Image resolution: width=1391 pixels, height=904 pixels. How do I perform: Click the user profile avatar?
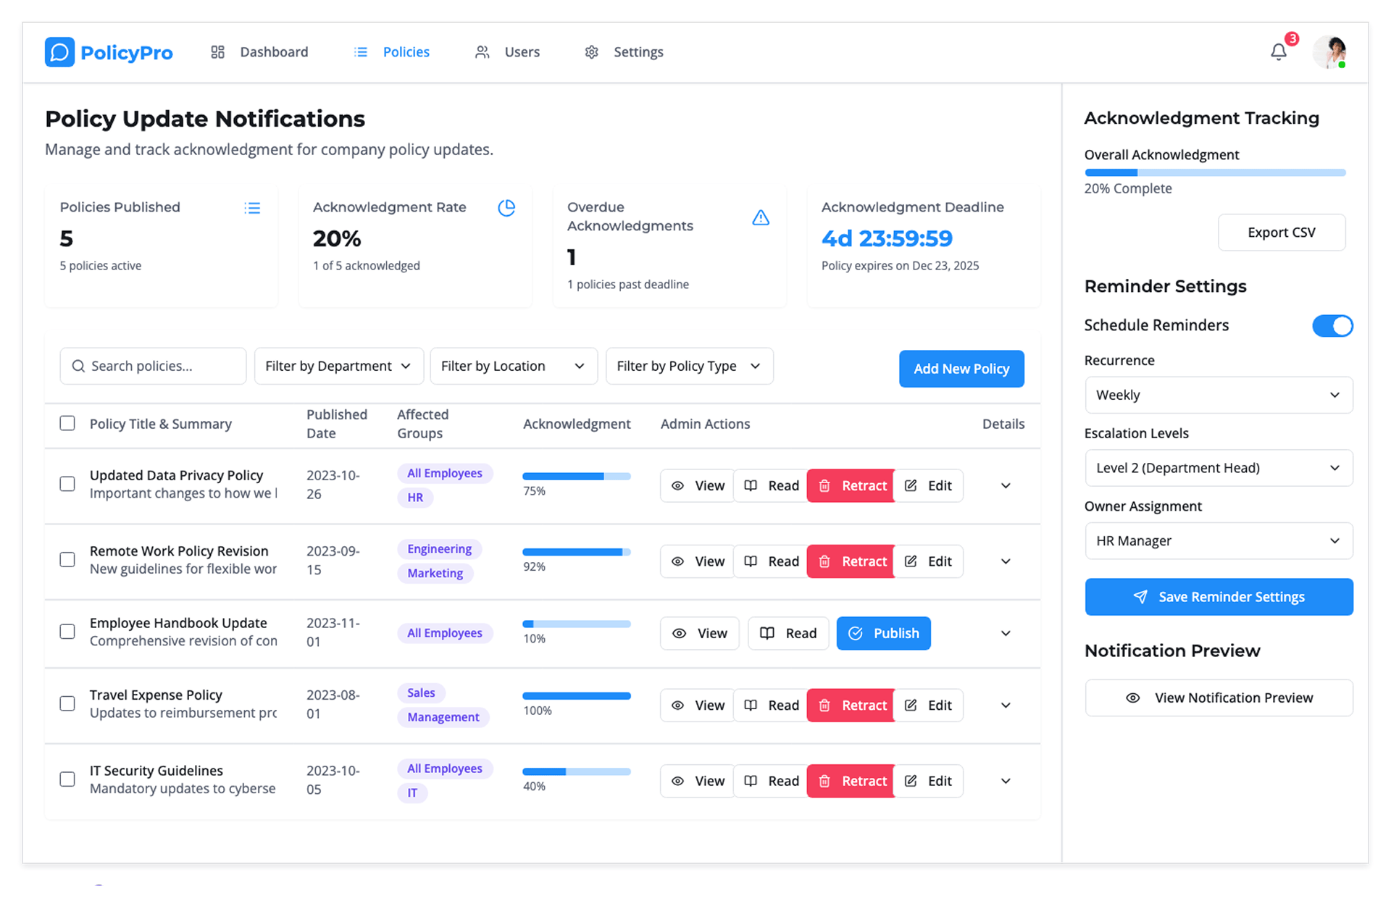(x=1331, y=52)
